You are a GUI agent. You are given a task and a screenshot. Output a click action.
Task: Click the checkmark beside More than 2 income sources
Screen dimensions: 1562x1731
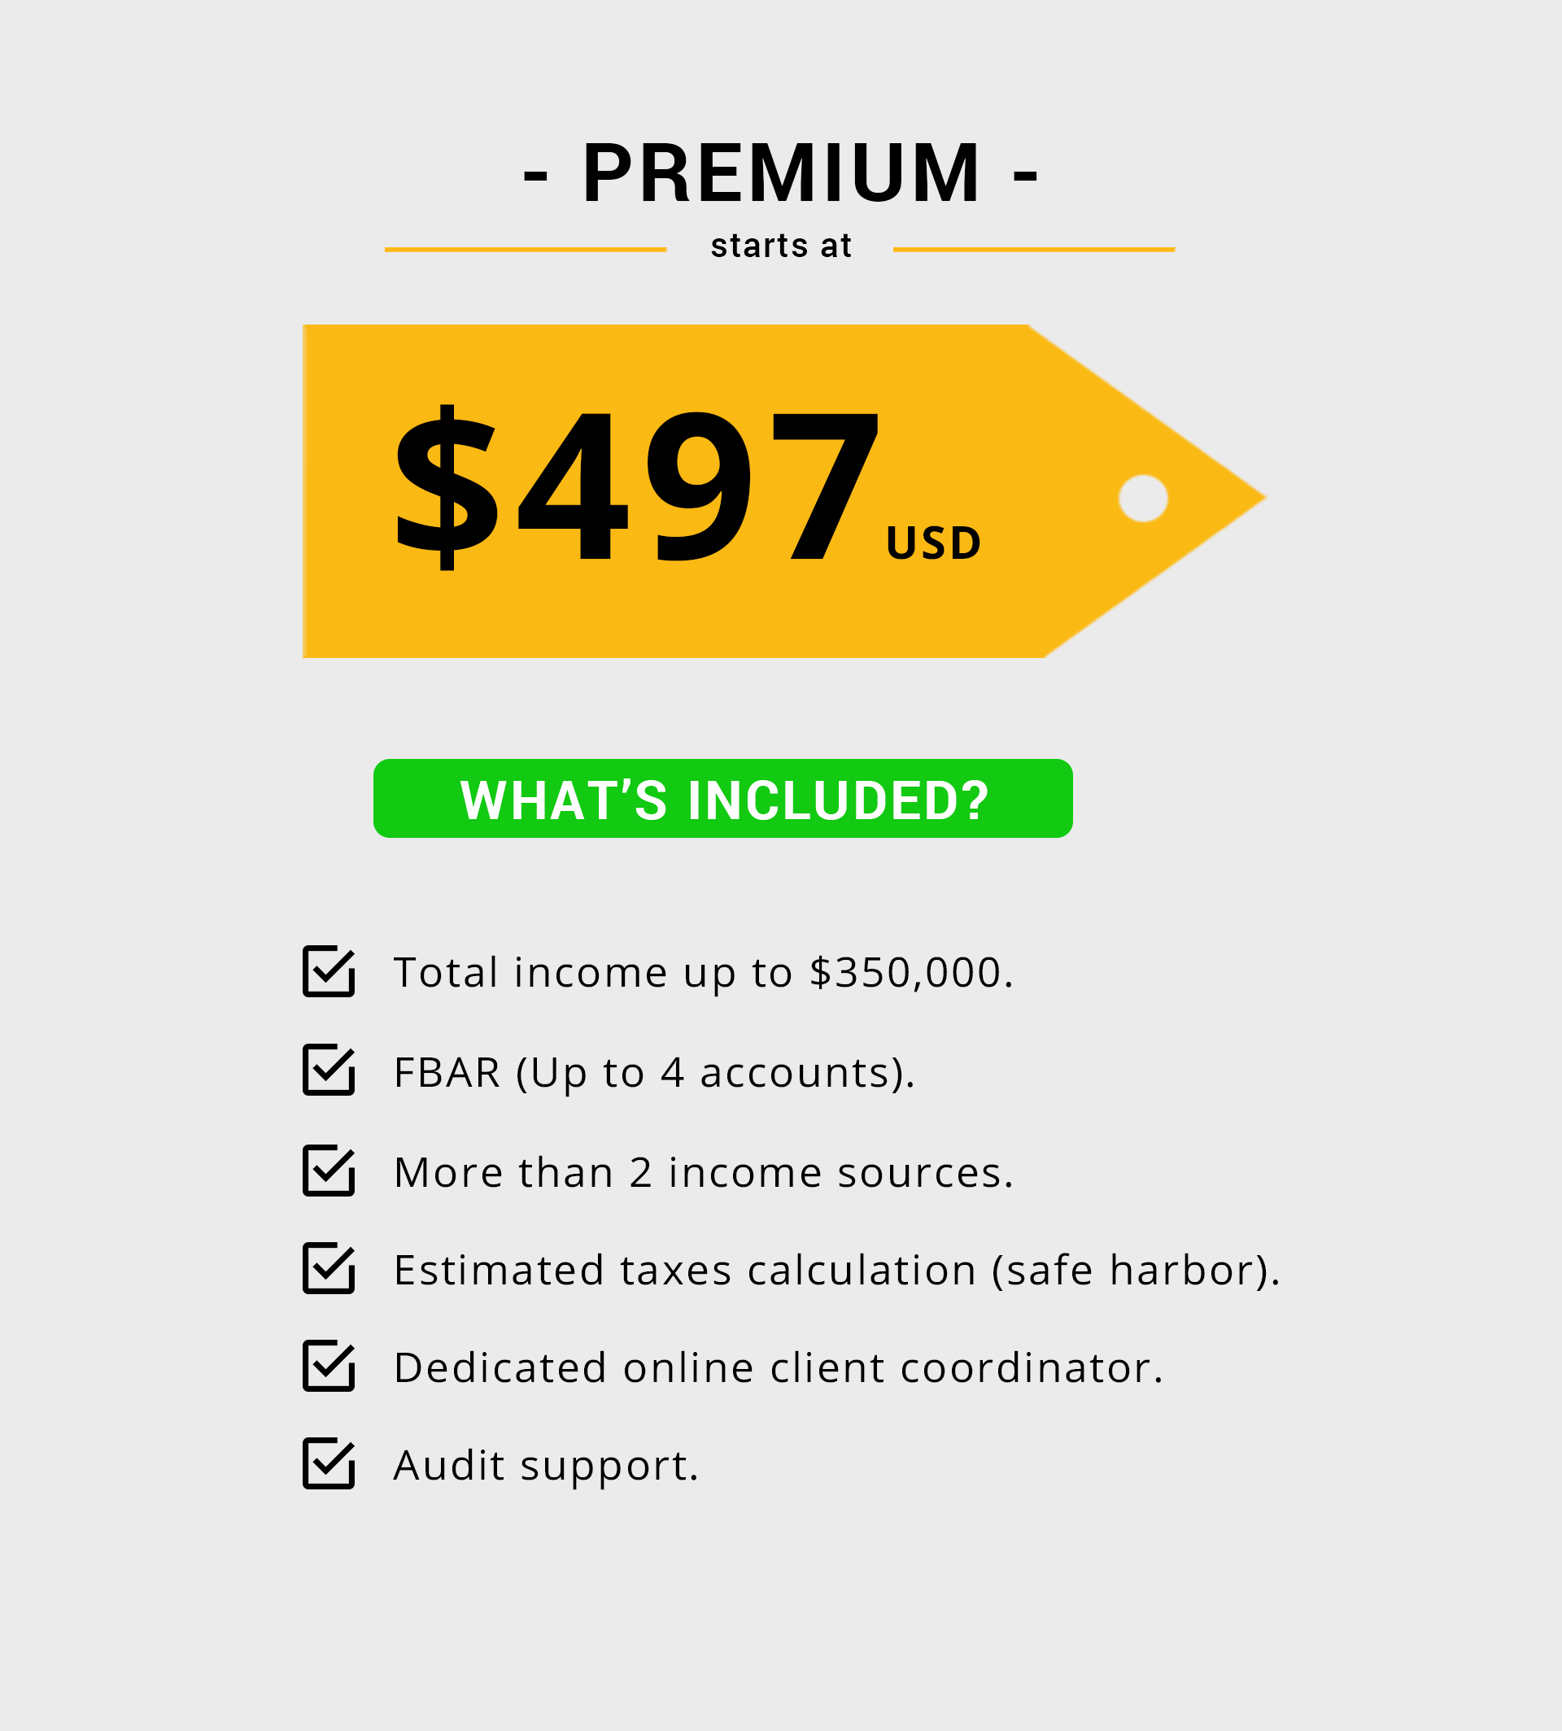[x=329, y=1170]
